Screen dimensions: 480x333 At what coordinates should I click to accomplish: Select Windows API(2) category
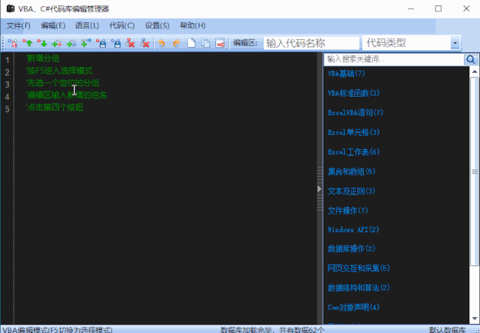pos(353,229)
